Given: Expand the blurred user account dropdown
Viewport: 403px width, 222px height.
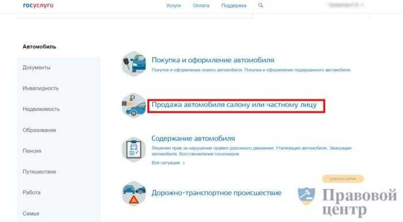Looking at the screenshot, I should 346,5.
